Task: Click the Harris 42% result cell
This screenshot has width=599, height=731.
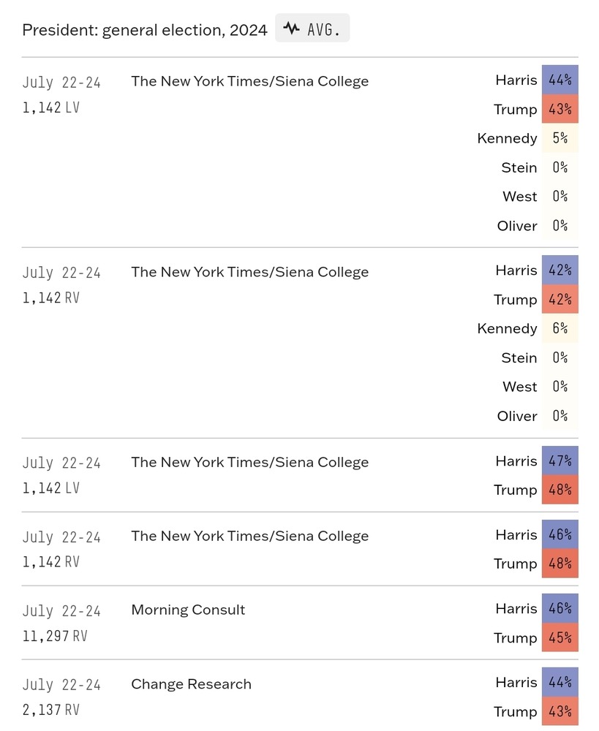Action: (560, 270)
